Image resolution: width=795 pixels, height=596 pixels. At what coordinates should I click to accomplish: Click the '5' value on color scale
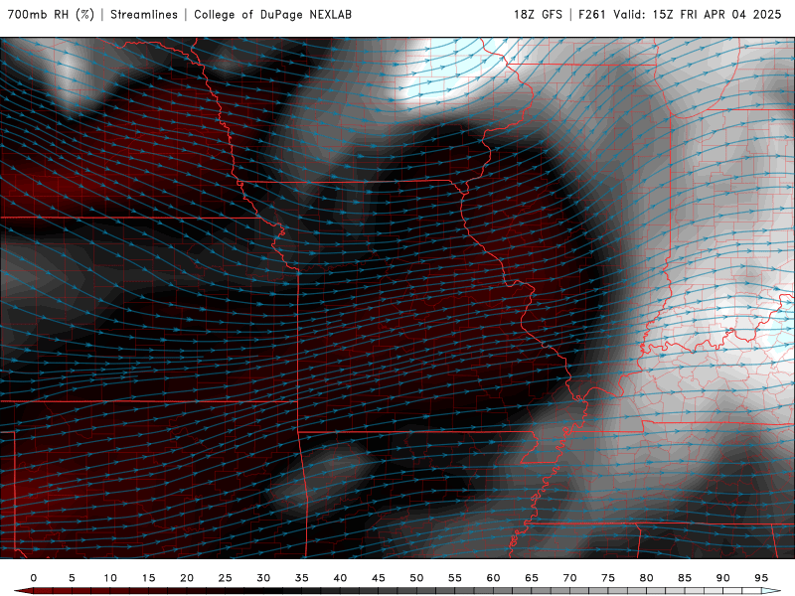coord(72,578)
